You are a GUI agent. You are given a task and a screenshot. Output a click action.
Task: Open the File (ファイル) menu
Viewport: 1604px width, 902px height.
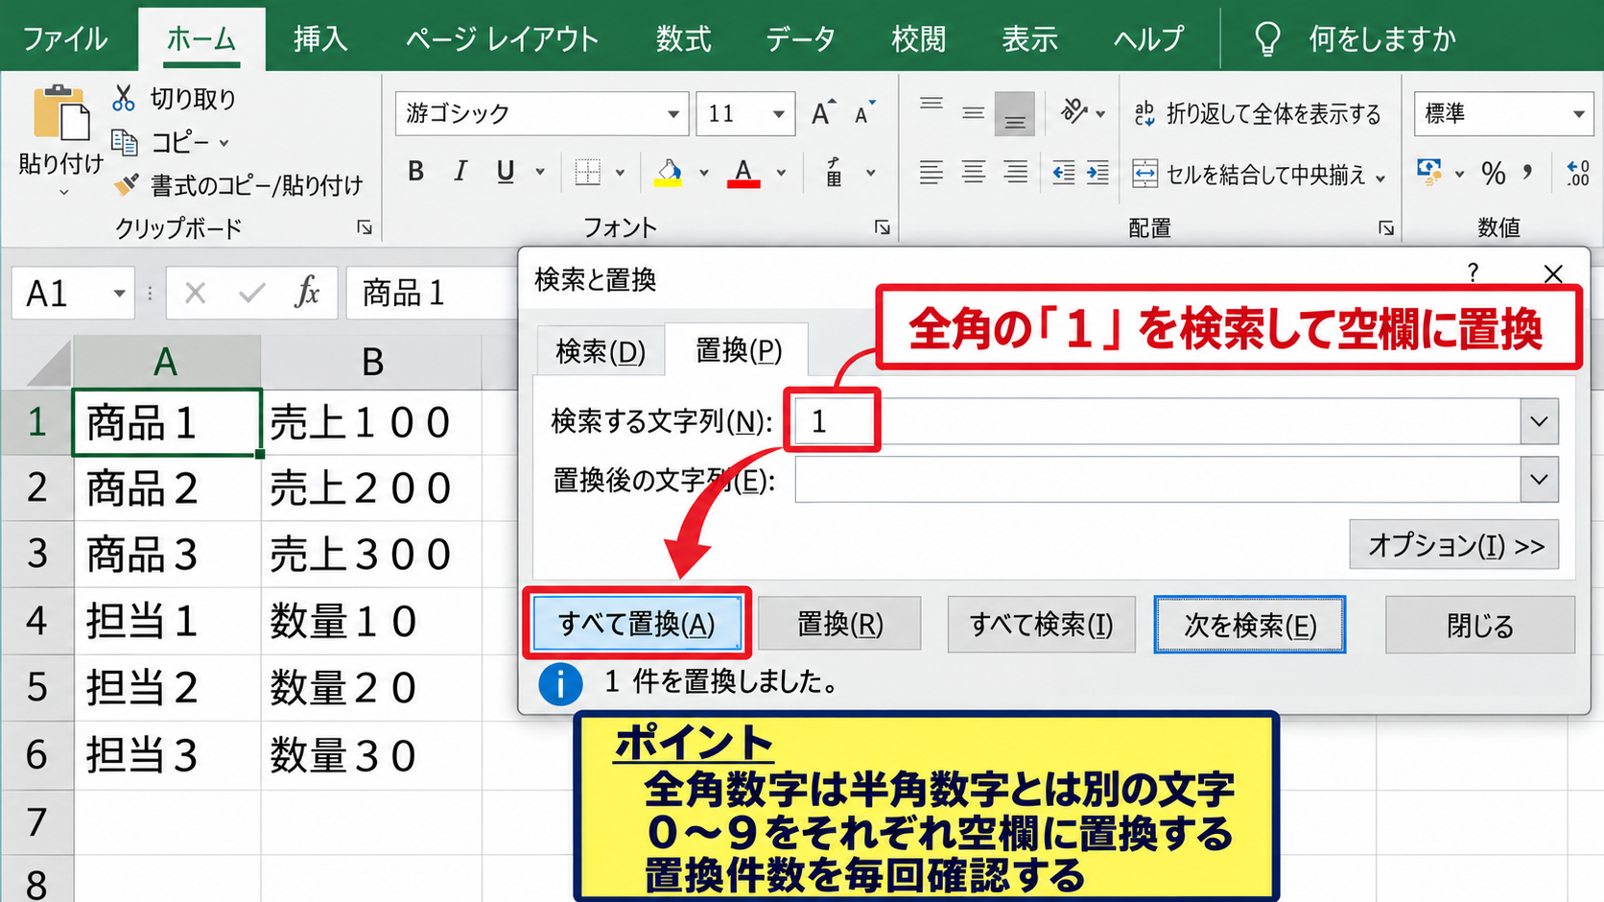[65, 38]
